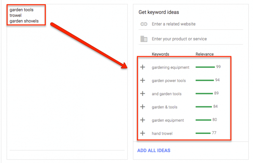This screenshot has width=253, height=163.
Task: Click 'Enter a related website' field
Action: tap(191, 24)
